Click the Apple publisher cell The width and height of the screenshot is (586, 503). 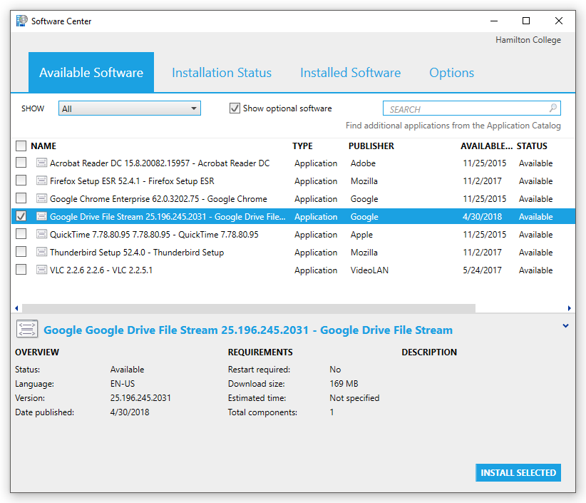point(361,235)
